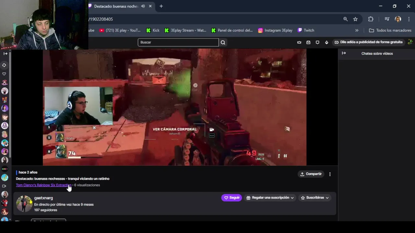Click the sidebar camera recommended icon
This screenshot has width=415, height=233.
(4, 186)
